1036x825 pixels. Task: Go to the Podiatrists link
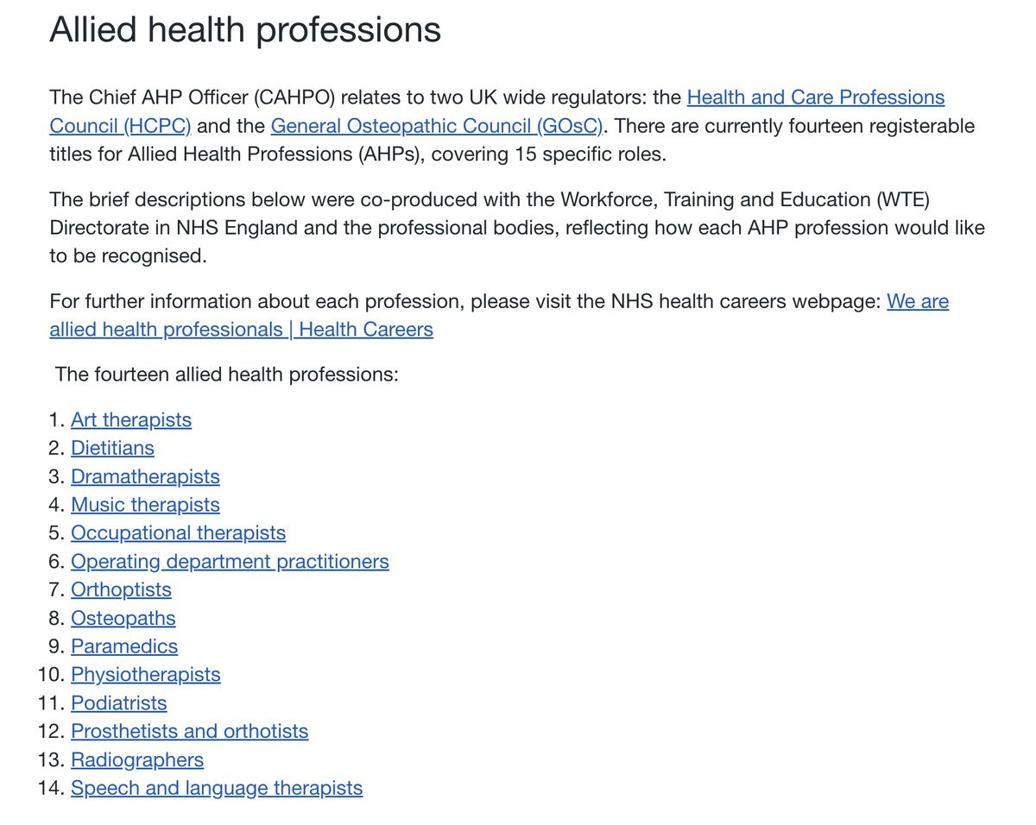118,703
